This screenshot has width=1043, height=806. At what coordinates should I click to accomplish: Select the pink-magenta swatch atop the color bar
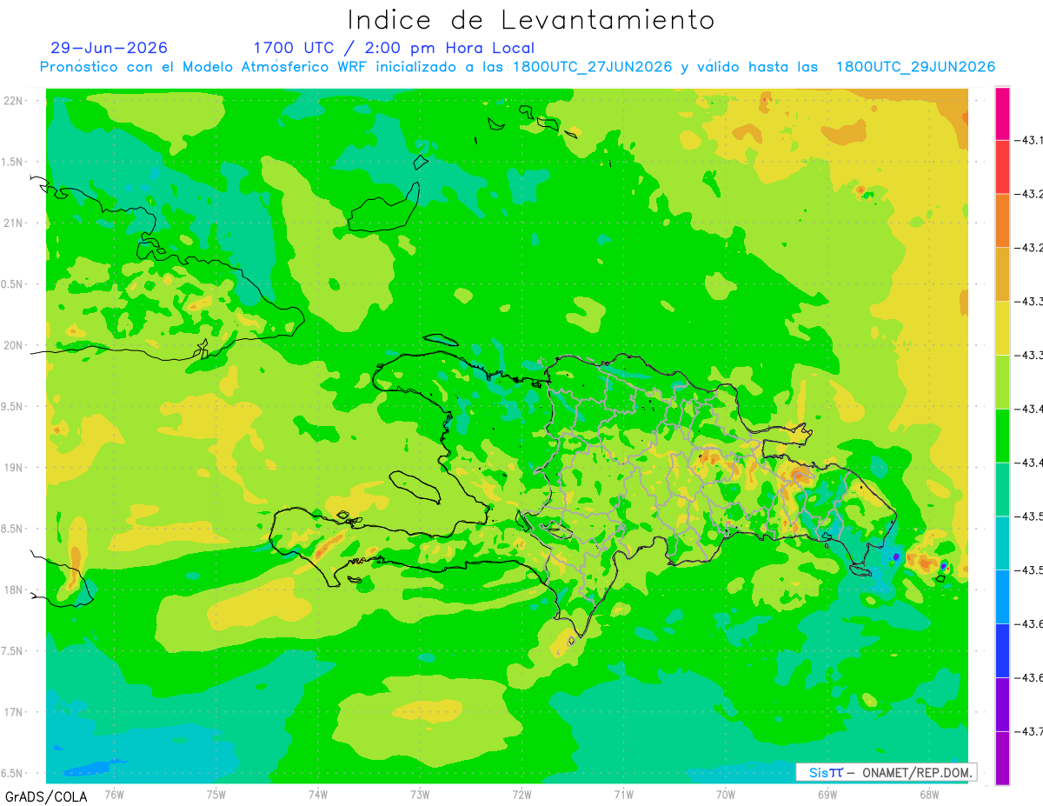point(1002,113)
